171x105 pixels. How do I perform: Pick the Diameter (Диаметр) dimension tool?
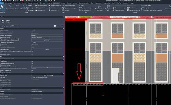point(30,8)
